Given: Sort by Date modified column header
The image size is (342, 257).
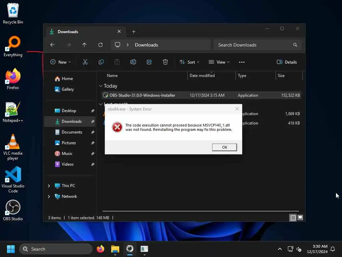Looking at the screenshot, I should tap(202, 76).
